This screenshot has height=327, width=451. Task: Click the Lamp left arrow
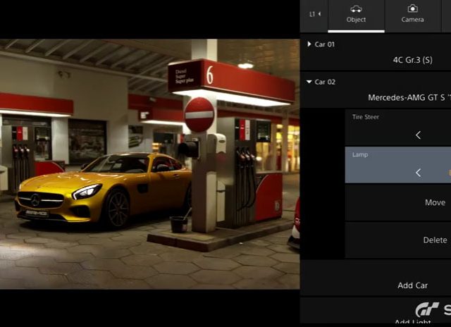point(418,173)
